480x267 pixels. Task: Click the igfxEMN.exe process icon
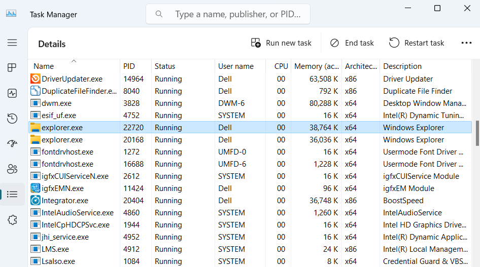tap(35, 188)
